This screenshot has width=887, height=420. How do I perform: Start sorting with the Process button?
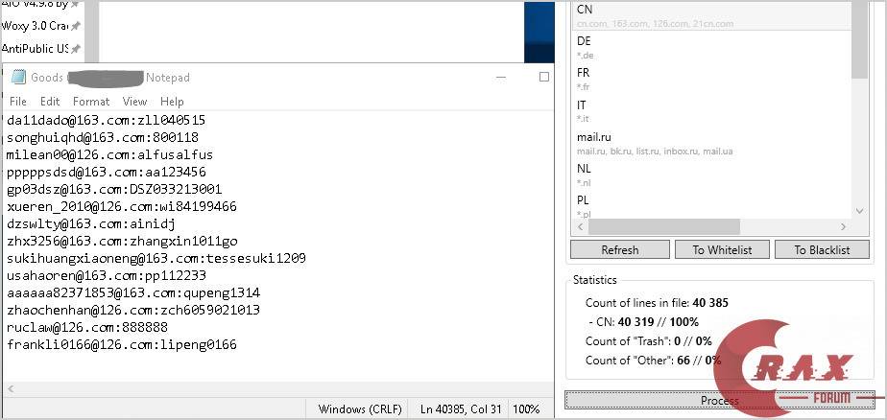pos(719,401)
